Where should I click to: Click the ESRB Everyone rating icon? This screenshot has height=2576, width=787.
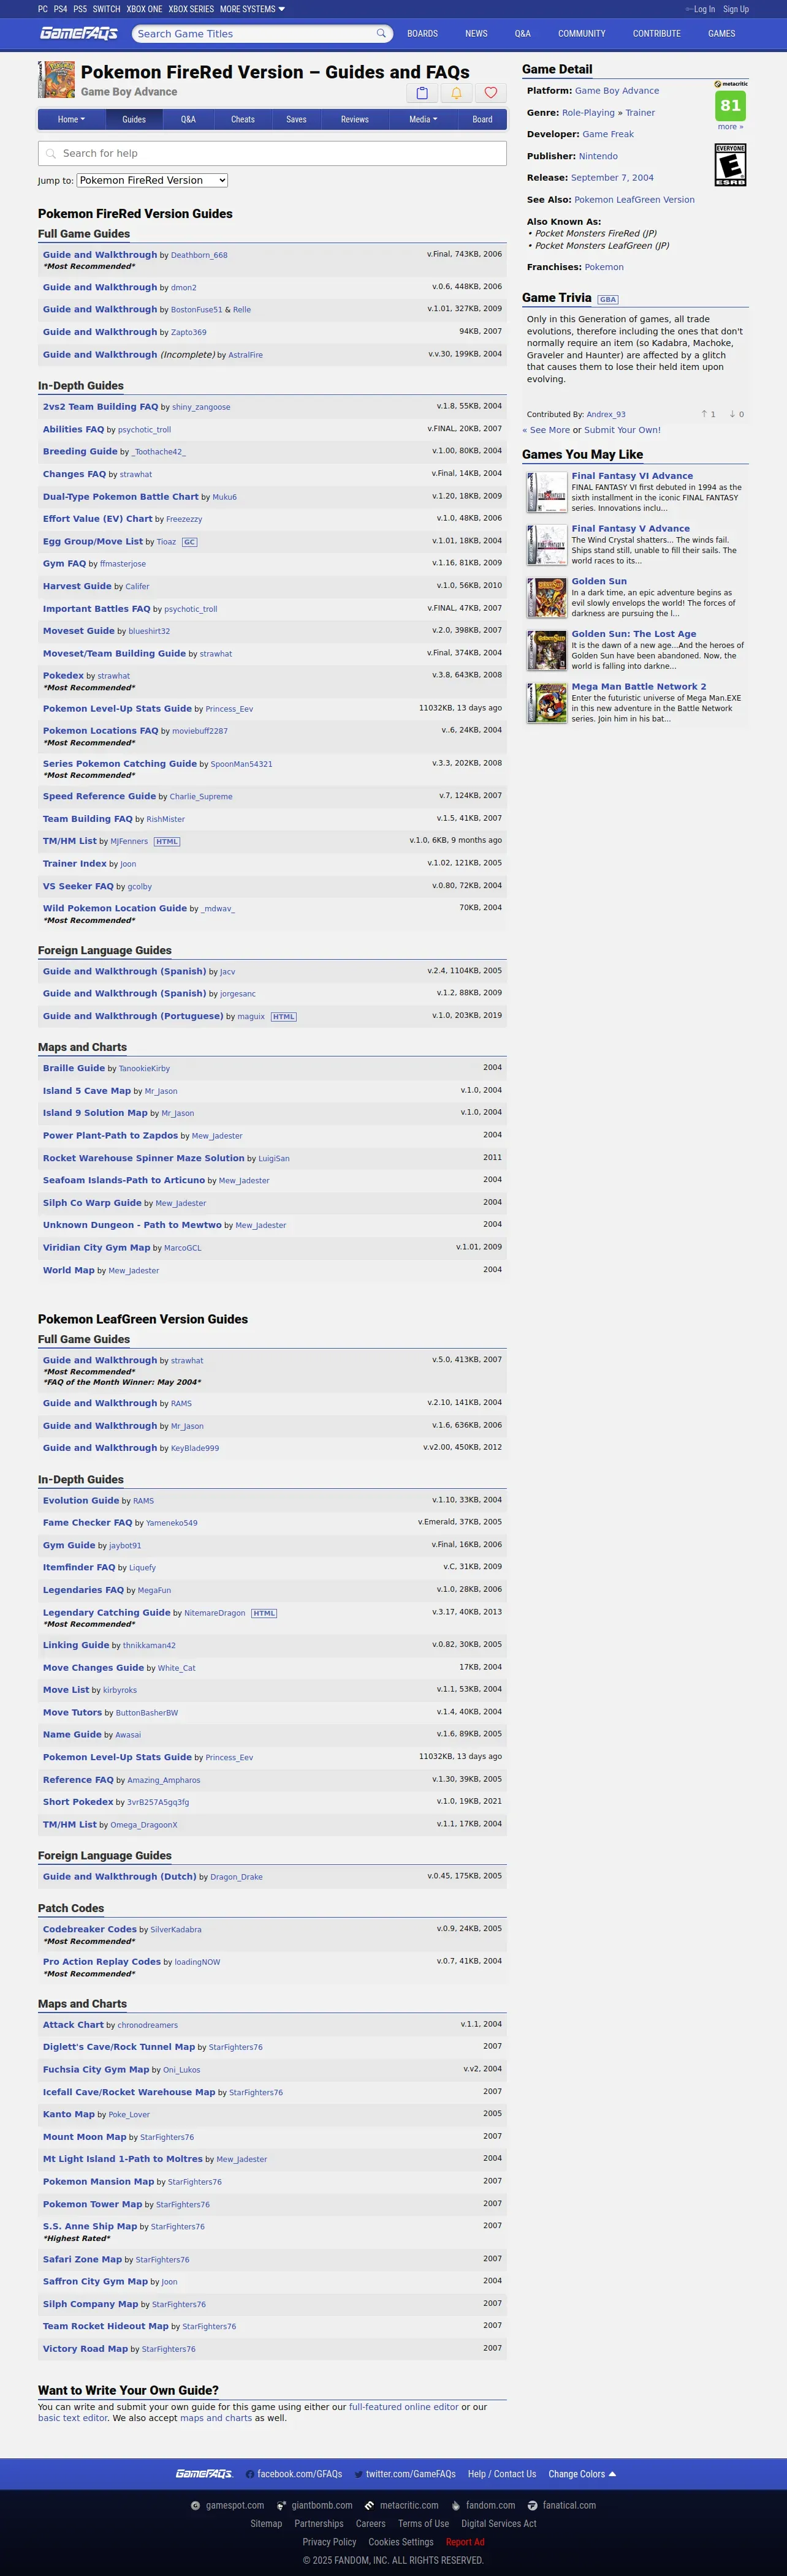[x=730, y=164]
